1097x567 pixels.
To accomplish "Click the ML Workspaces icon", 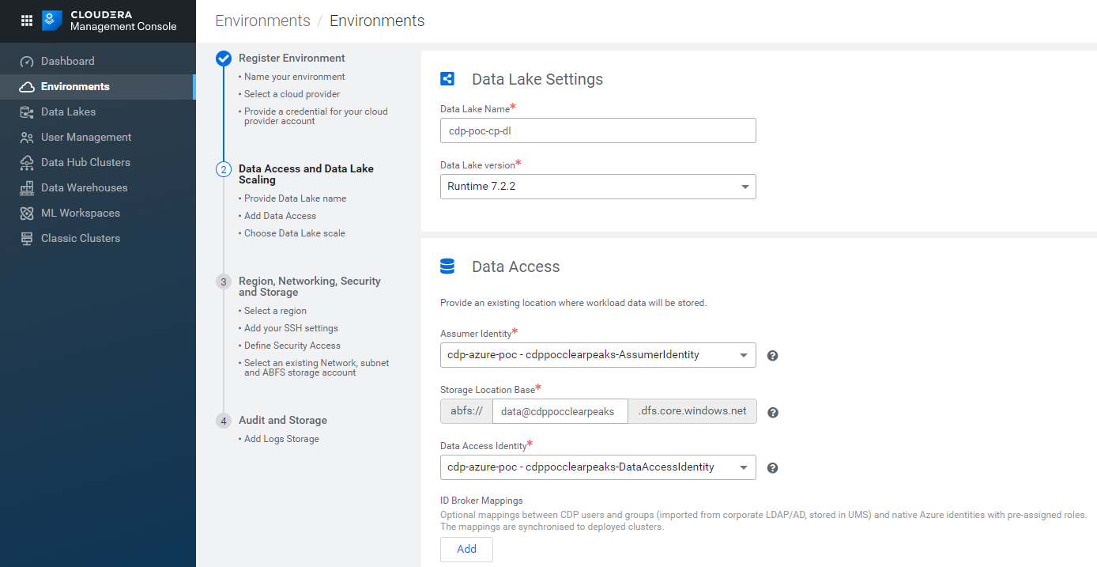I will (27, 214).
